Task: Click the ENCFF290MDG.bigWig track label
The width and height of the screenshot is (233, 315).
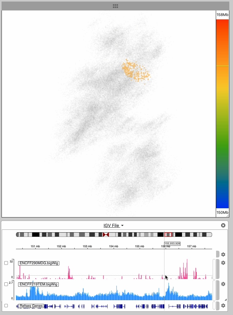Action: point(39,263)
